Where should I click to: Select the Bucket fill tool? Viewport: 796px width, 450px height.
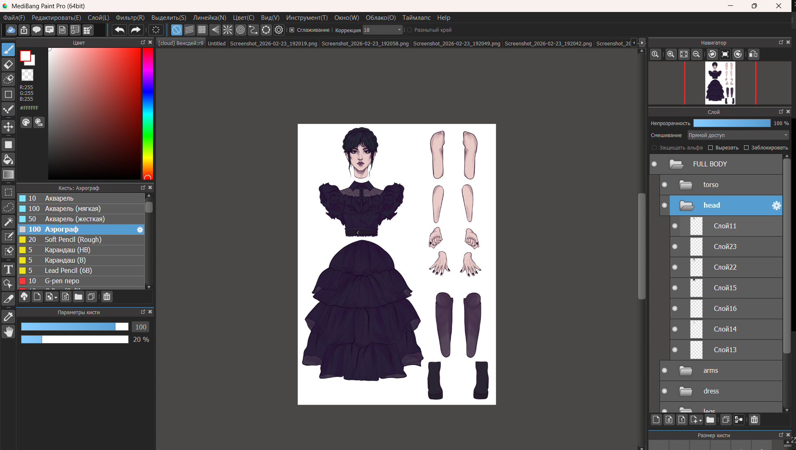click(x=8, y=160)
